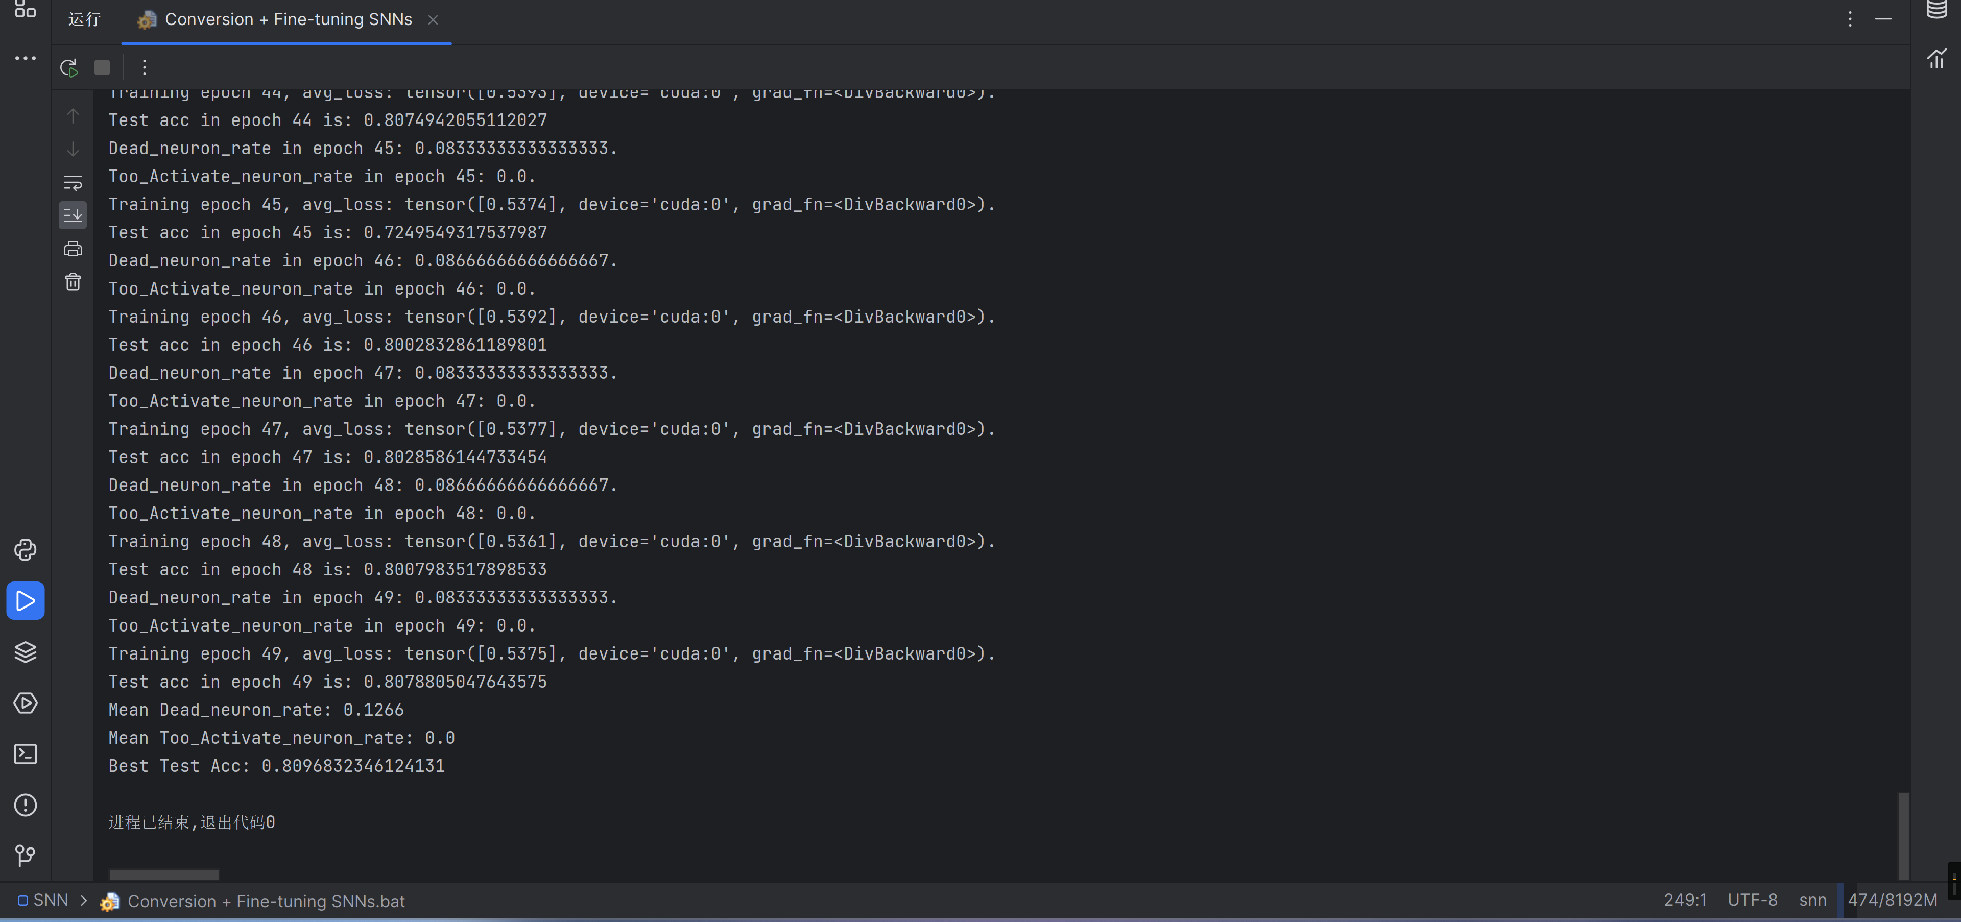Image resolution: width=1961 pixels, height=922 pixels.
Task: Toggle soft-wrap in console output
Action: (73, 183)
